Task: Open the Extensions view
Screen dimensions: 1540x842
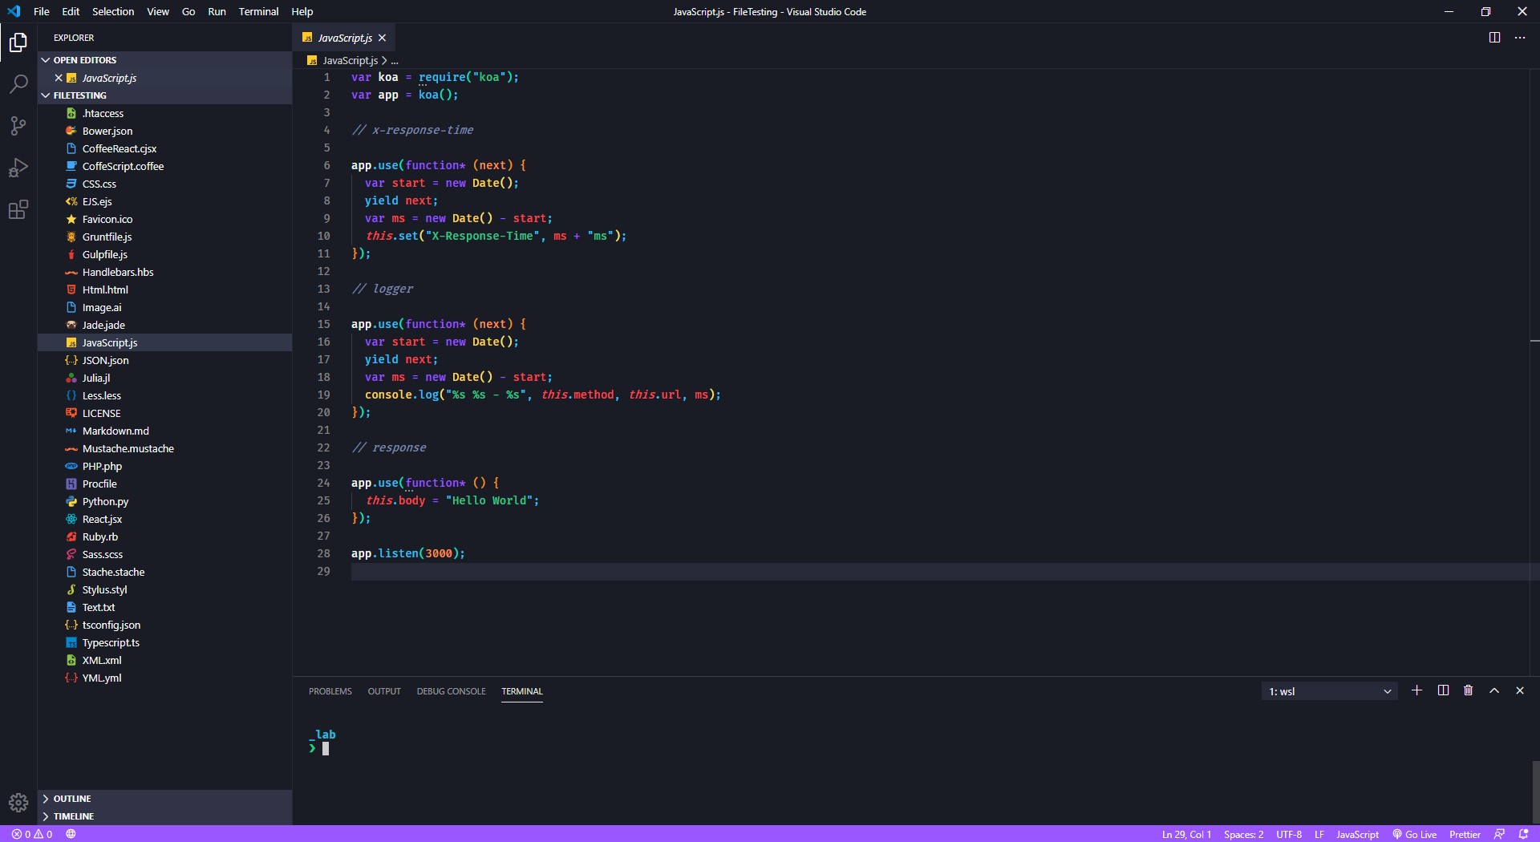Action: pyautogui.click(x=18, y=210)
